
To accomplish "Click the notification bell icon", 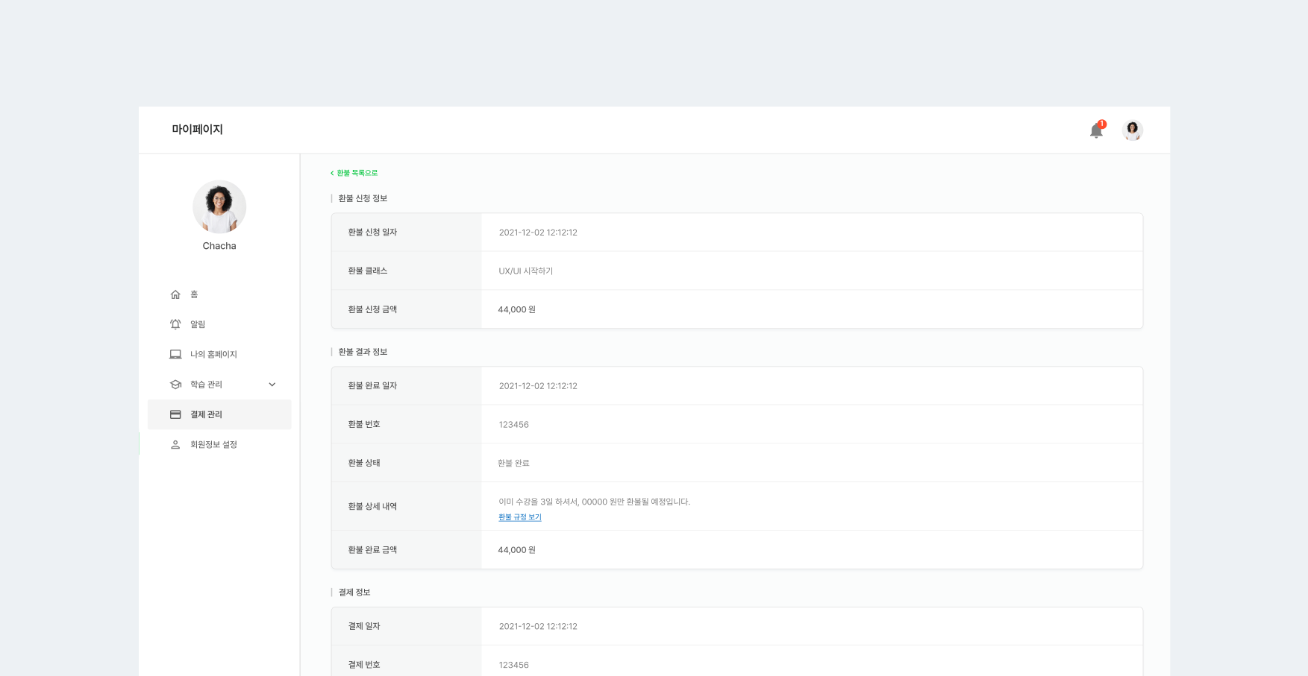I will [x=1095, y=131].
